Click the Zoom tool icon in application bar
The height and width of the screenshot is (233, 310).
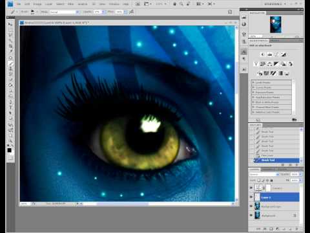[x=181, y=4]
